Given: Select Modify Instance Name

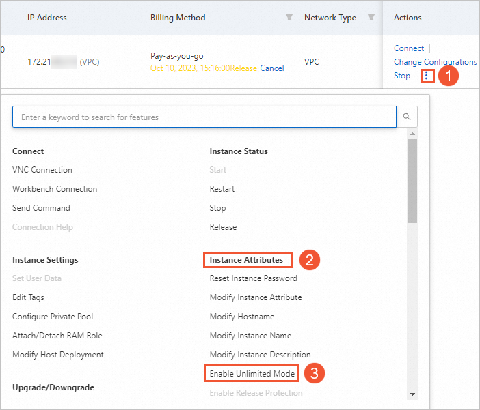Looking at the screenshot, I should point(250,336).
